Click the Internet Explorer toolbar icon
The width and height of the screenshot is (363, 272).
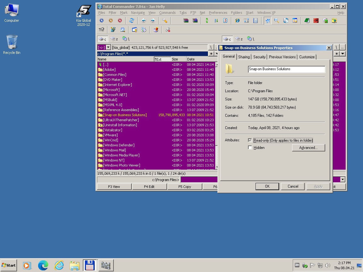click(237, 20)
